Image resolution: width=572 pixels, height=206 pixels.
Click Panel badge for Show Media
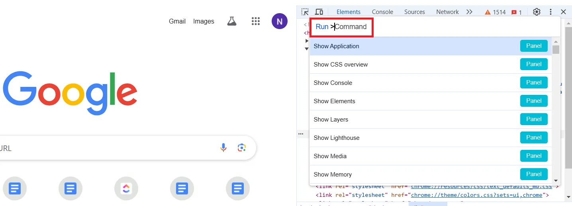[534, 156]
